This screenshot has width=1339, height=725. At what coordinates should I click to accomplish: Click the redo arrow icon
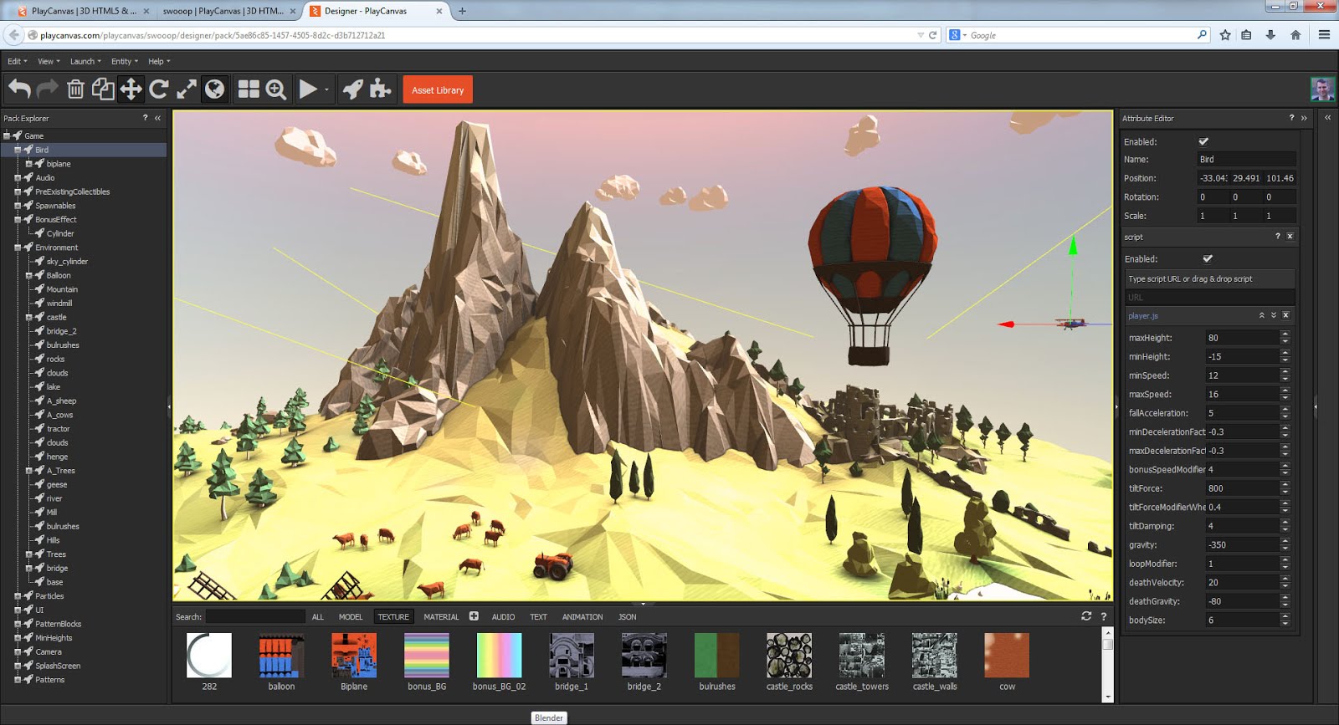tap(48, 89)
